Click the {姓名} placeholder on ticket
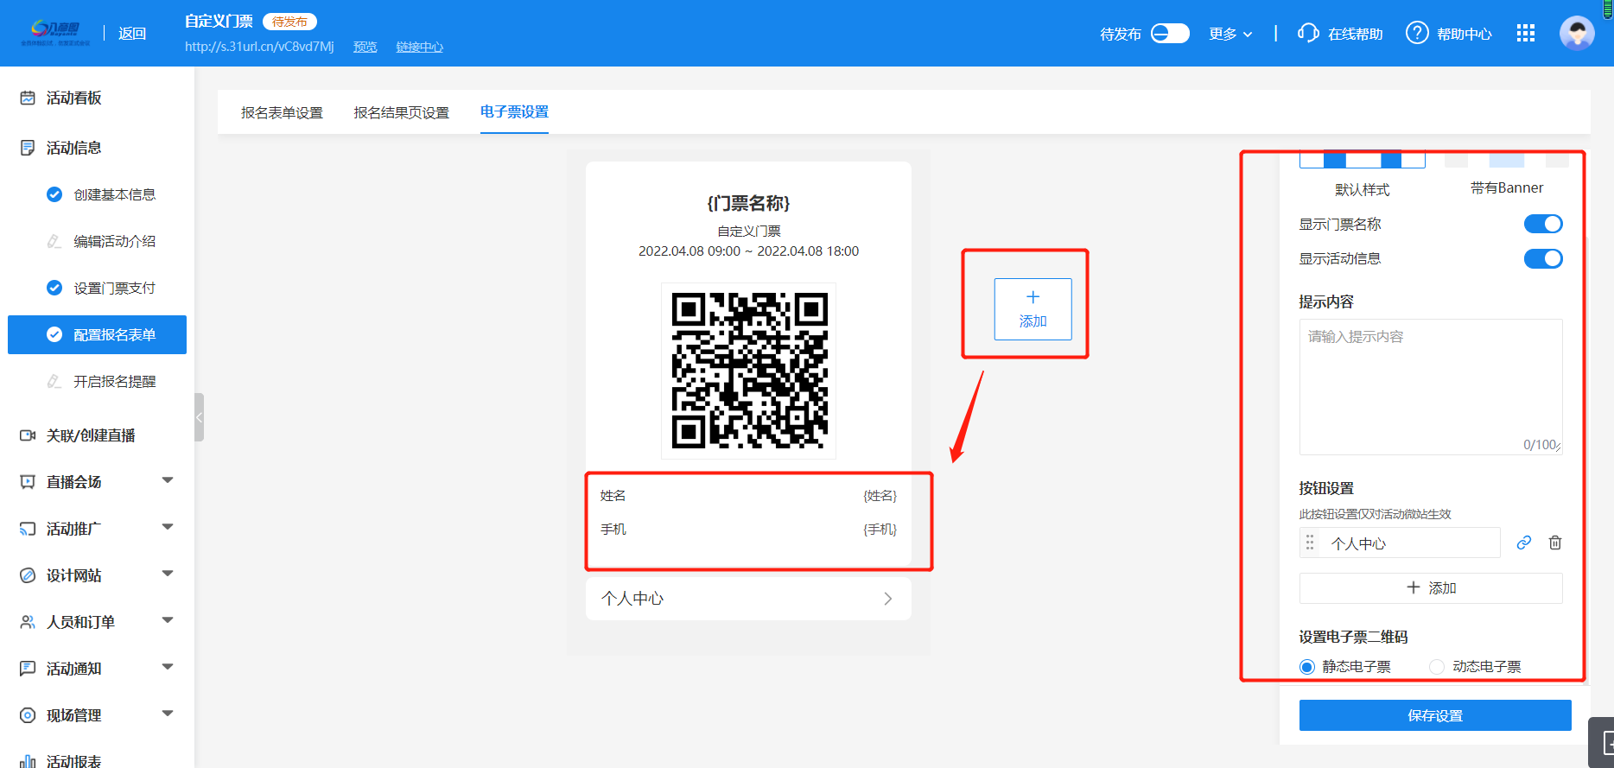This screenshot has height=768, width=1614. [x=880, y=496]
